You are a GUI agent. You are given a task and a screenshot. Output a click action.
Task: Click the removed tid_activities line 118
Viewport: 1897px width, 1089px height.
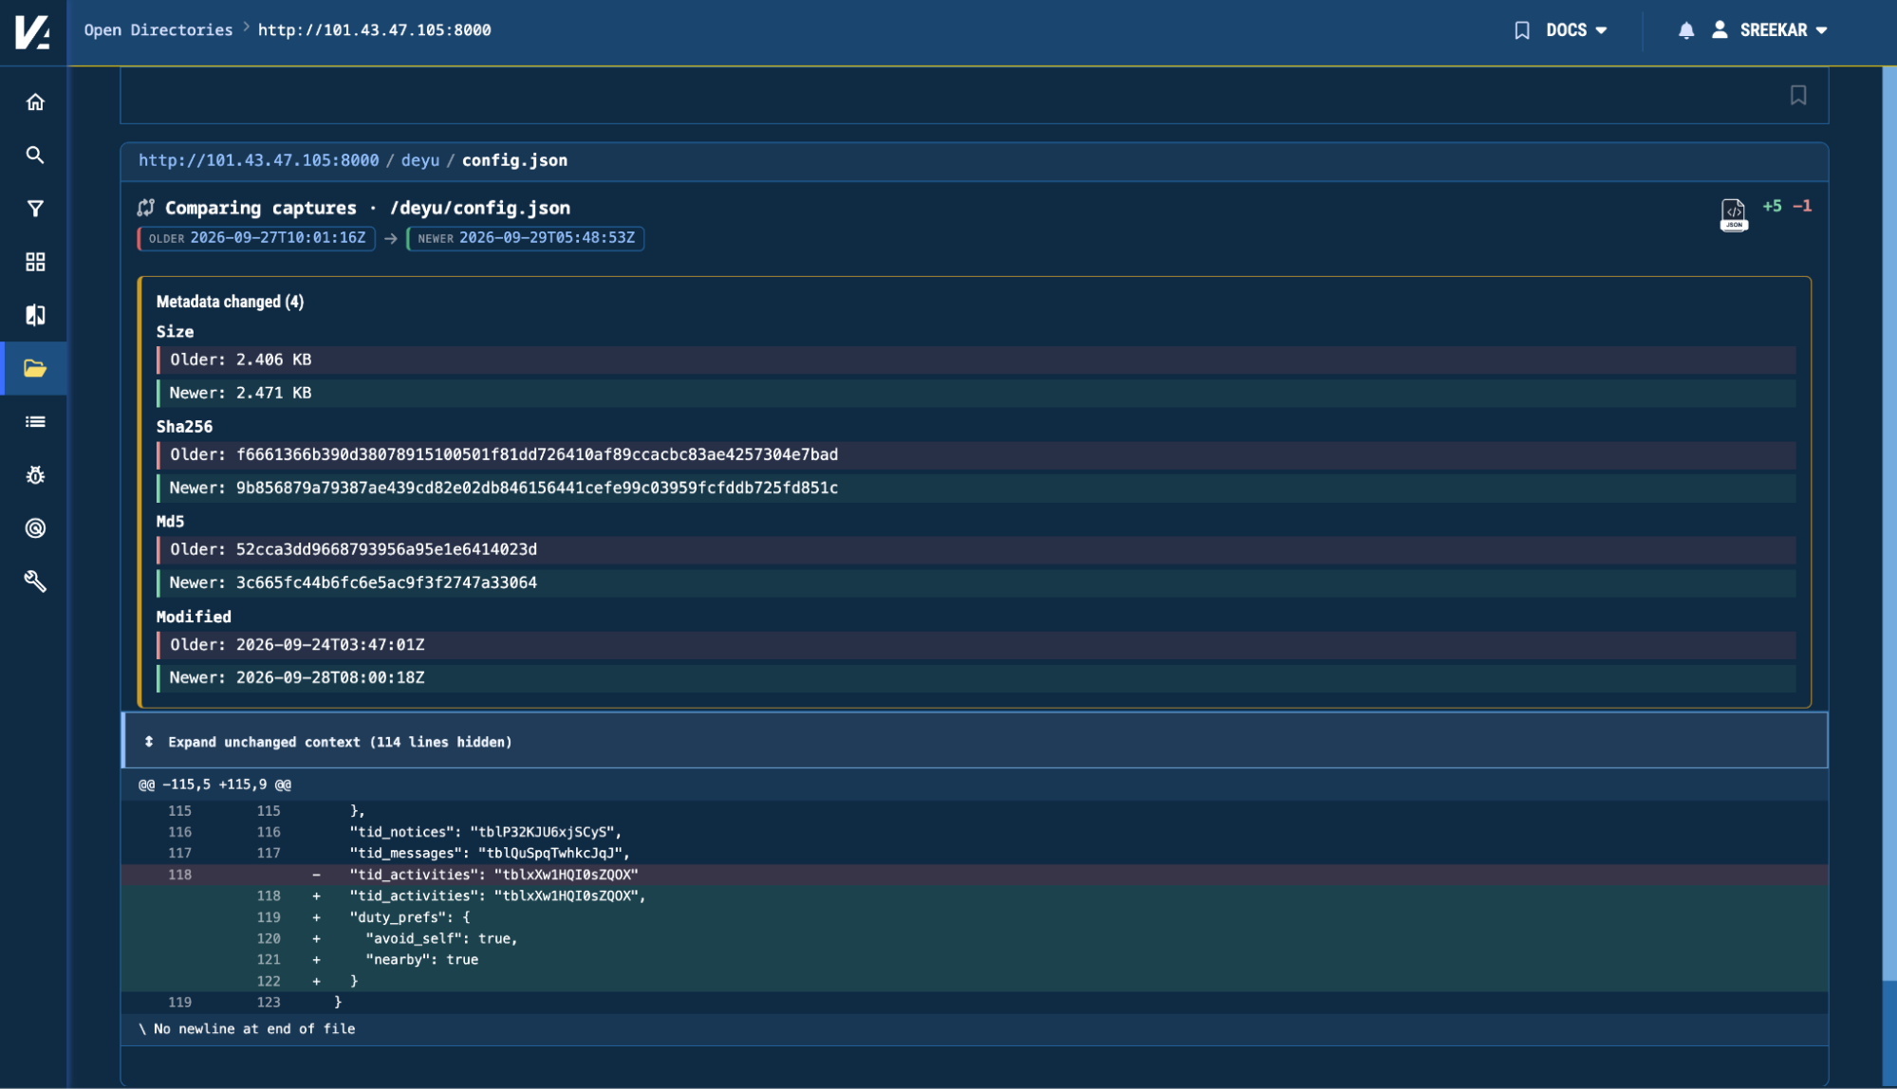[x=975, y=875]
